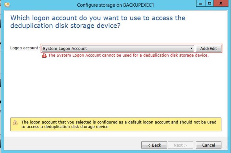231x153 pixels.
Task: Expand the Logon account dropdown arrow
Action: 191,48
